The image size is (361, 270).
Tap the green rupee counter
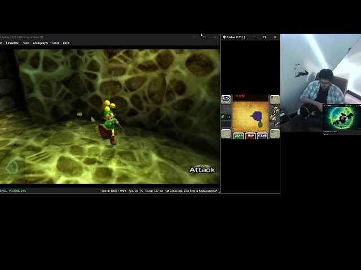226,117
